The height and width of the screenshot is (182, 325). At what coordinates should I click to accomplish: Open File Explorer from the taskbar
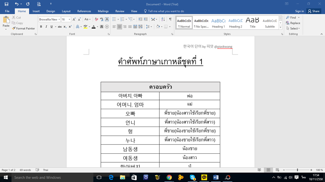point(123,177)
